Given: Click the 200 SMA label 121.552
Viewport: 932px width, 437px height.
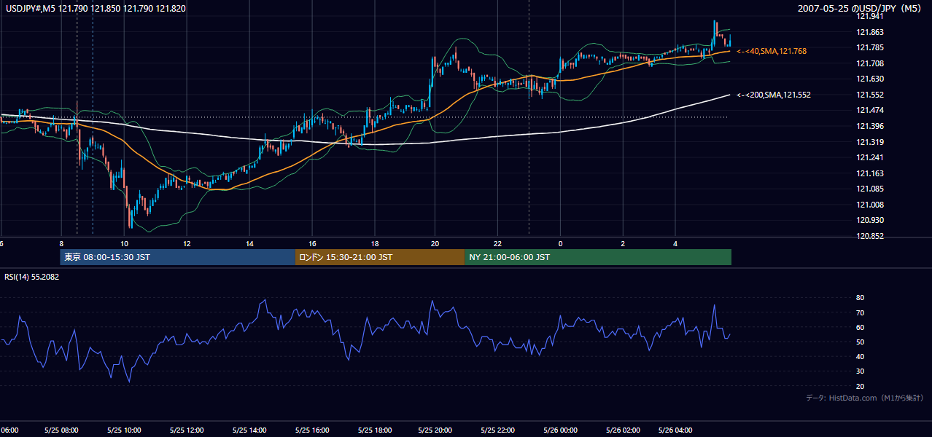Looking at the screenshot, I should 774,95.
